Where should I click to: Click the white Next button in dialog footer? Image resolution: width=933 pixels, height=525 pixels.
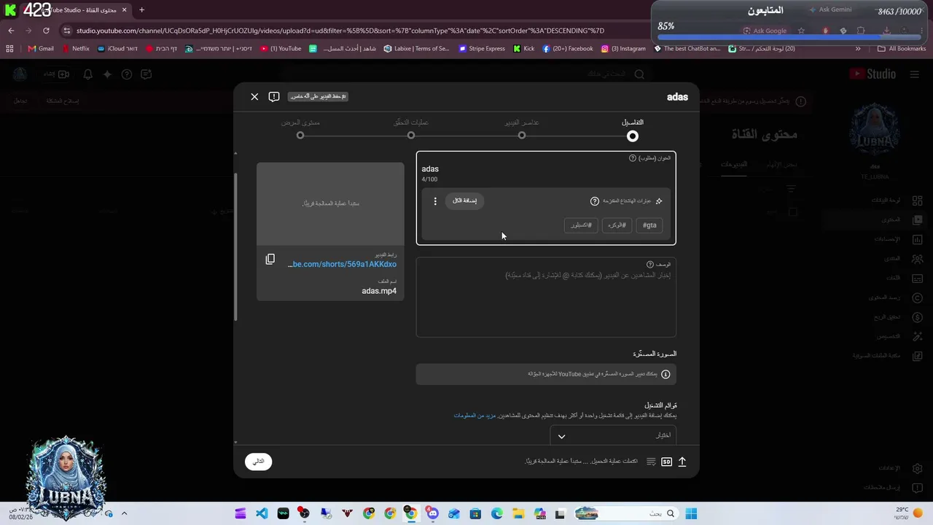coord(259,462)
